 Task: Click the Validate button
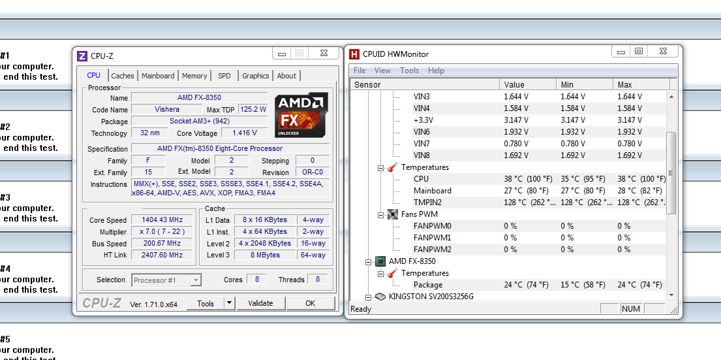(261, 303)
